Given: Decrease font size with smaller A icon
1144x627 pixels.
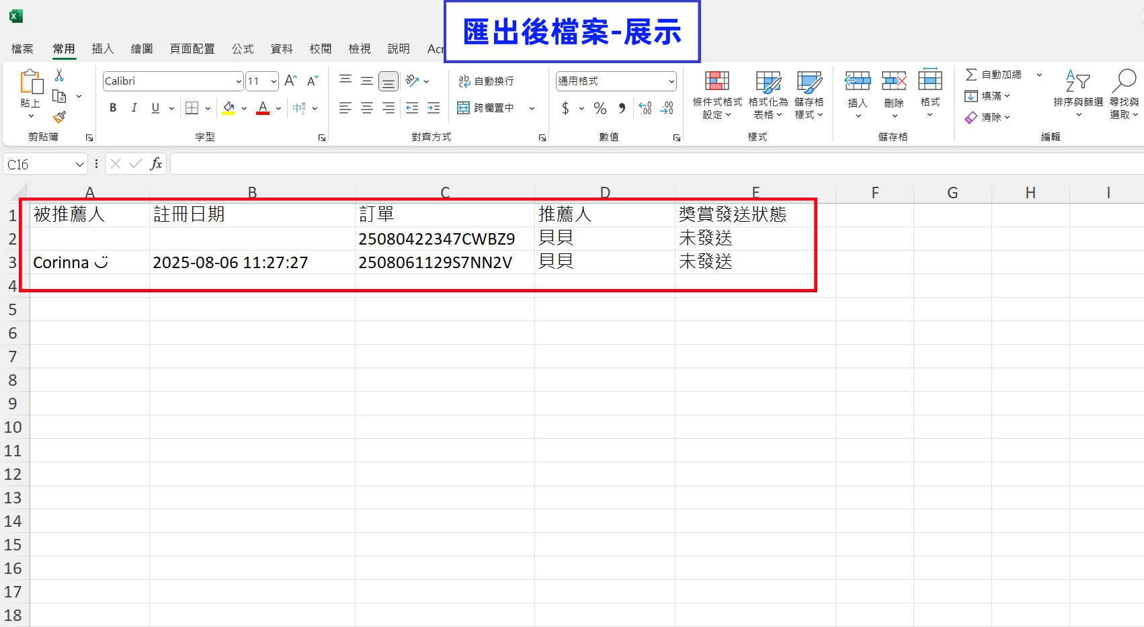Looking at the screenshot, I should pyautogui.click(x=313, y=81).
